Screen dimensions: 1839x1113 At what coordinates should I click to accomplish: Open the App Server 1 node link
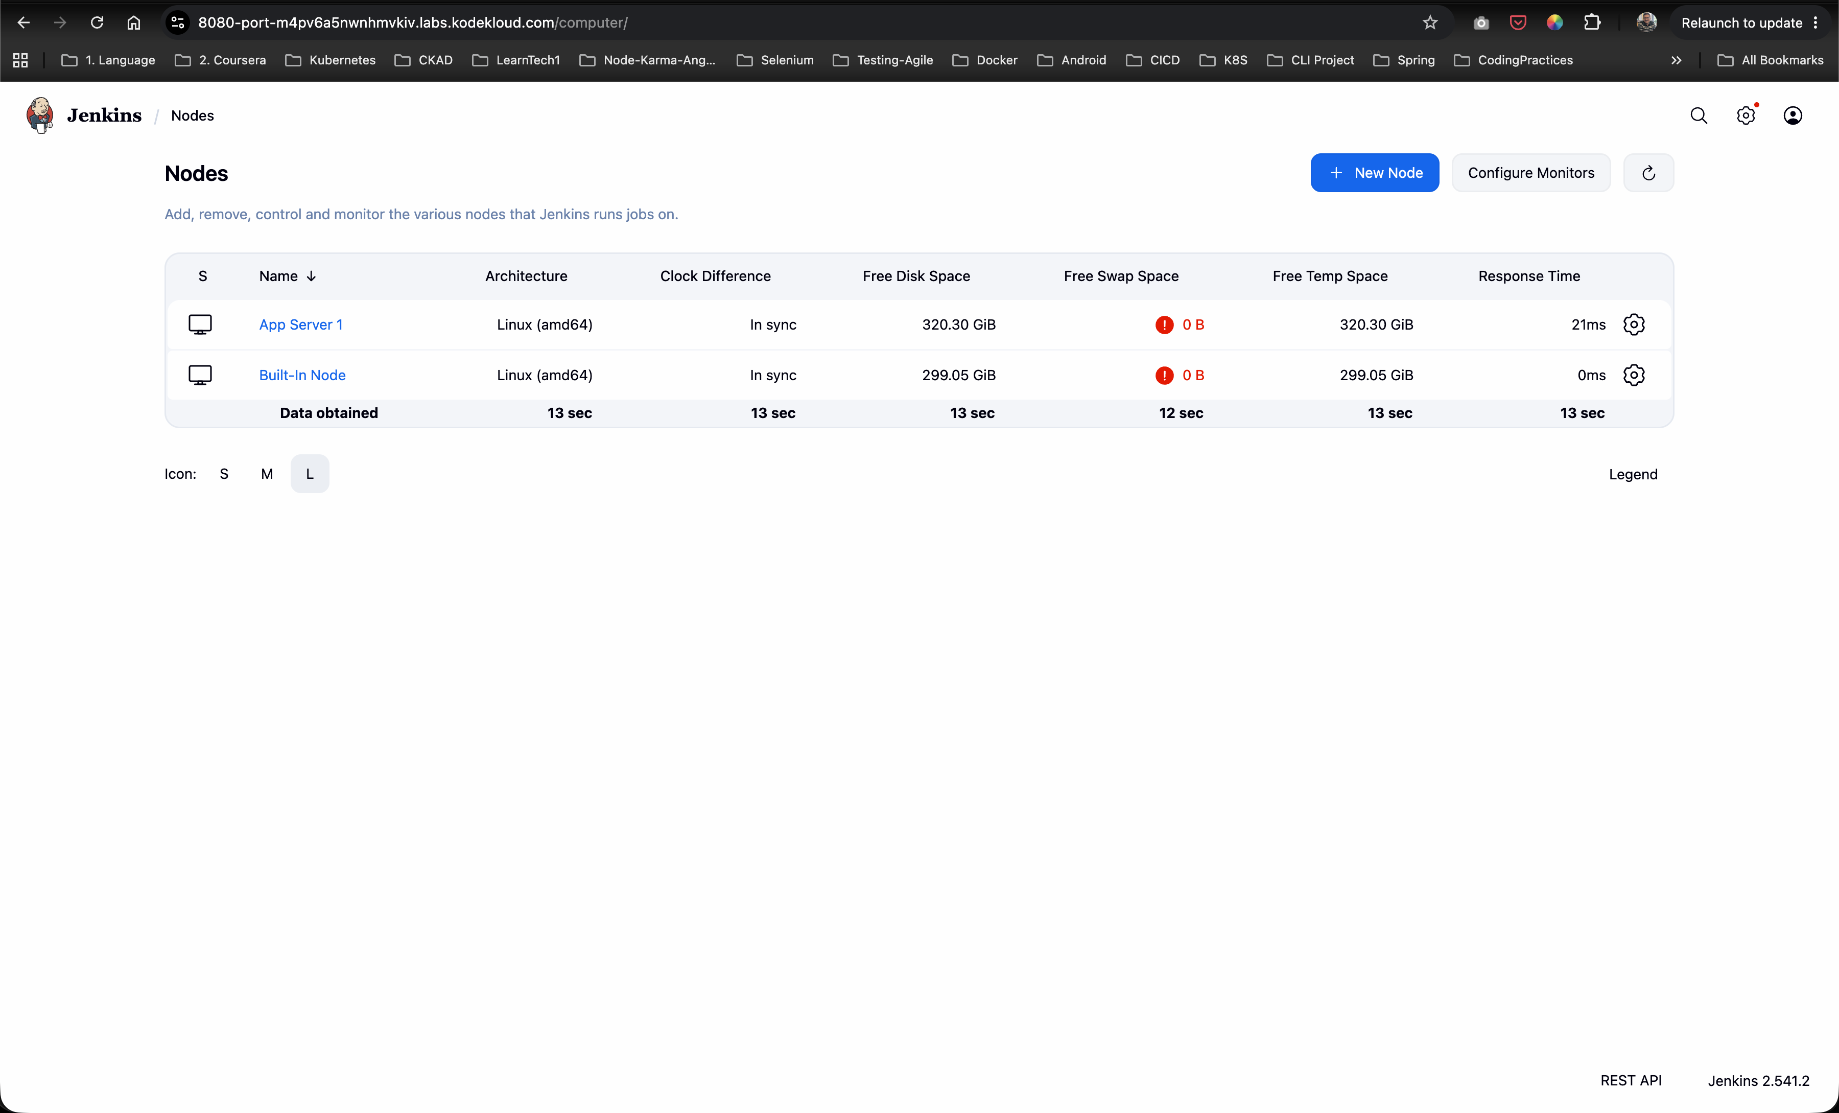tap(301, 324)
